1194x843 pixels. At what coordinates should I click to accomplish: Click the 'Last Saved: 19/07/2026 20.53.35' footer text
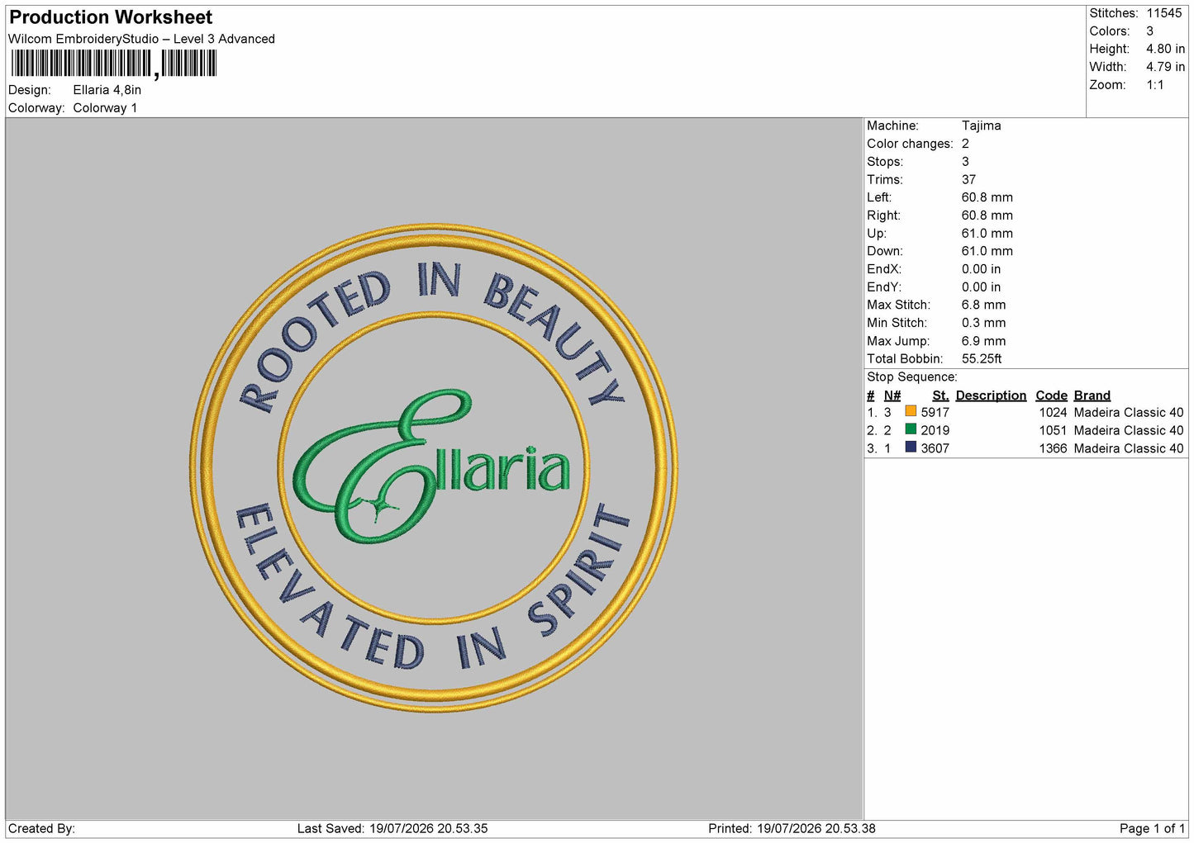click(392, 829)
